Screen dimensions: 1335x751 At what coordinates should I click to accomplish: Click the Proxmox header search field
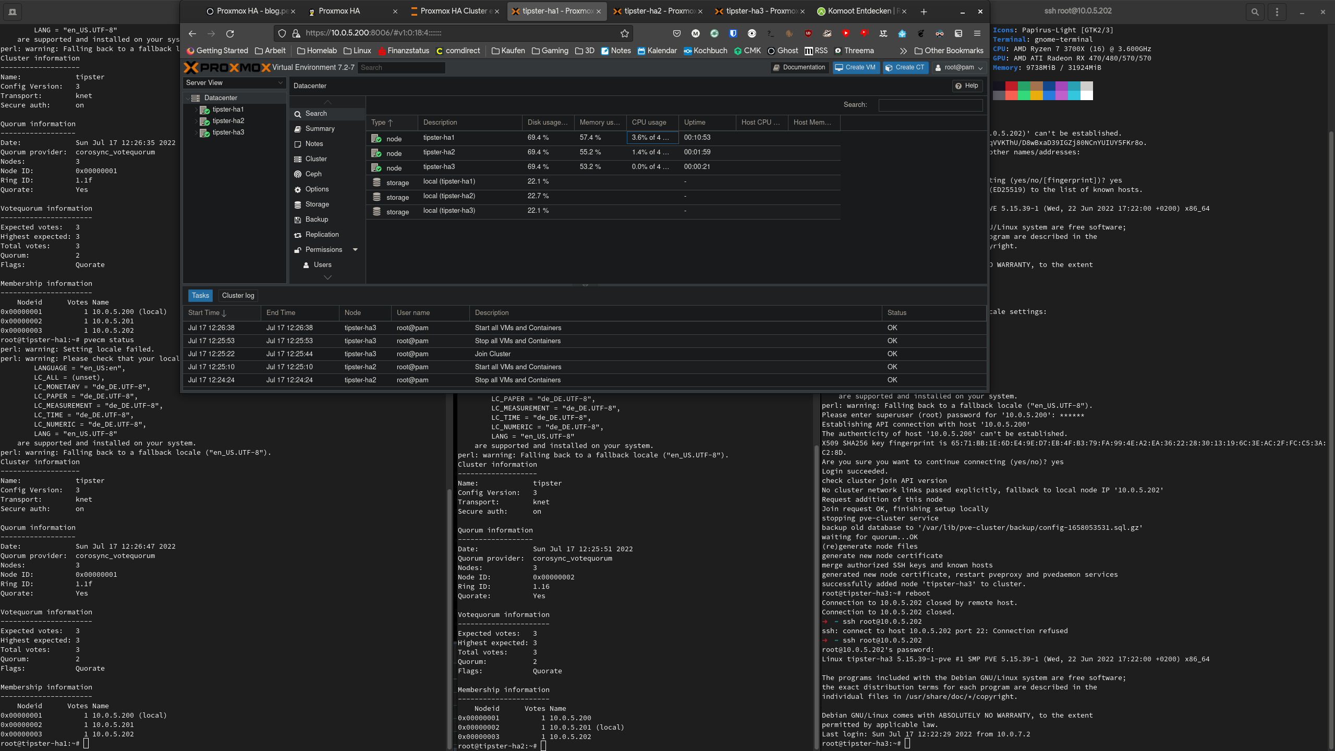(402, 68)
